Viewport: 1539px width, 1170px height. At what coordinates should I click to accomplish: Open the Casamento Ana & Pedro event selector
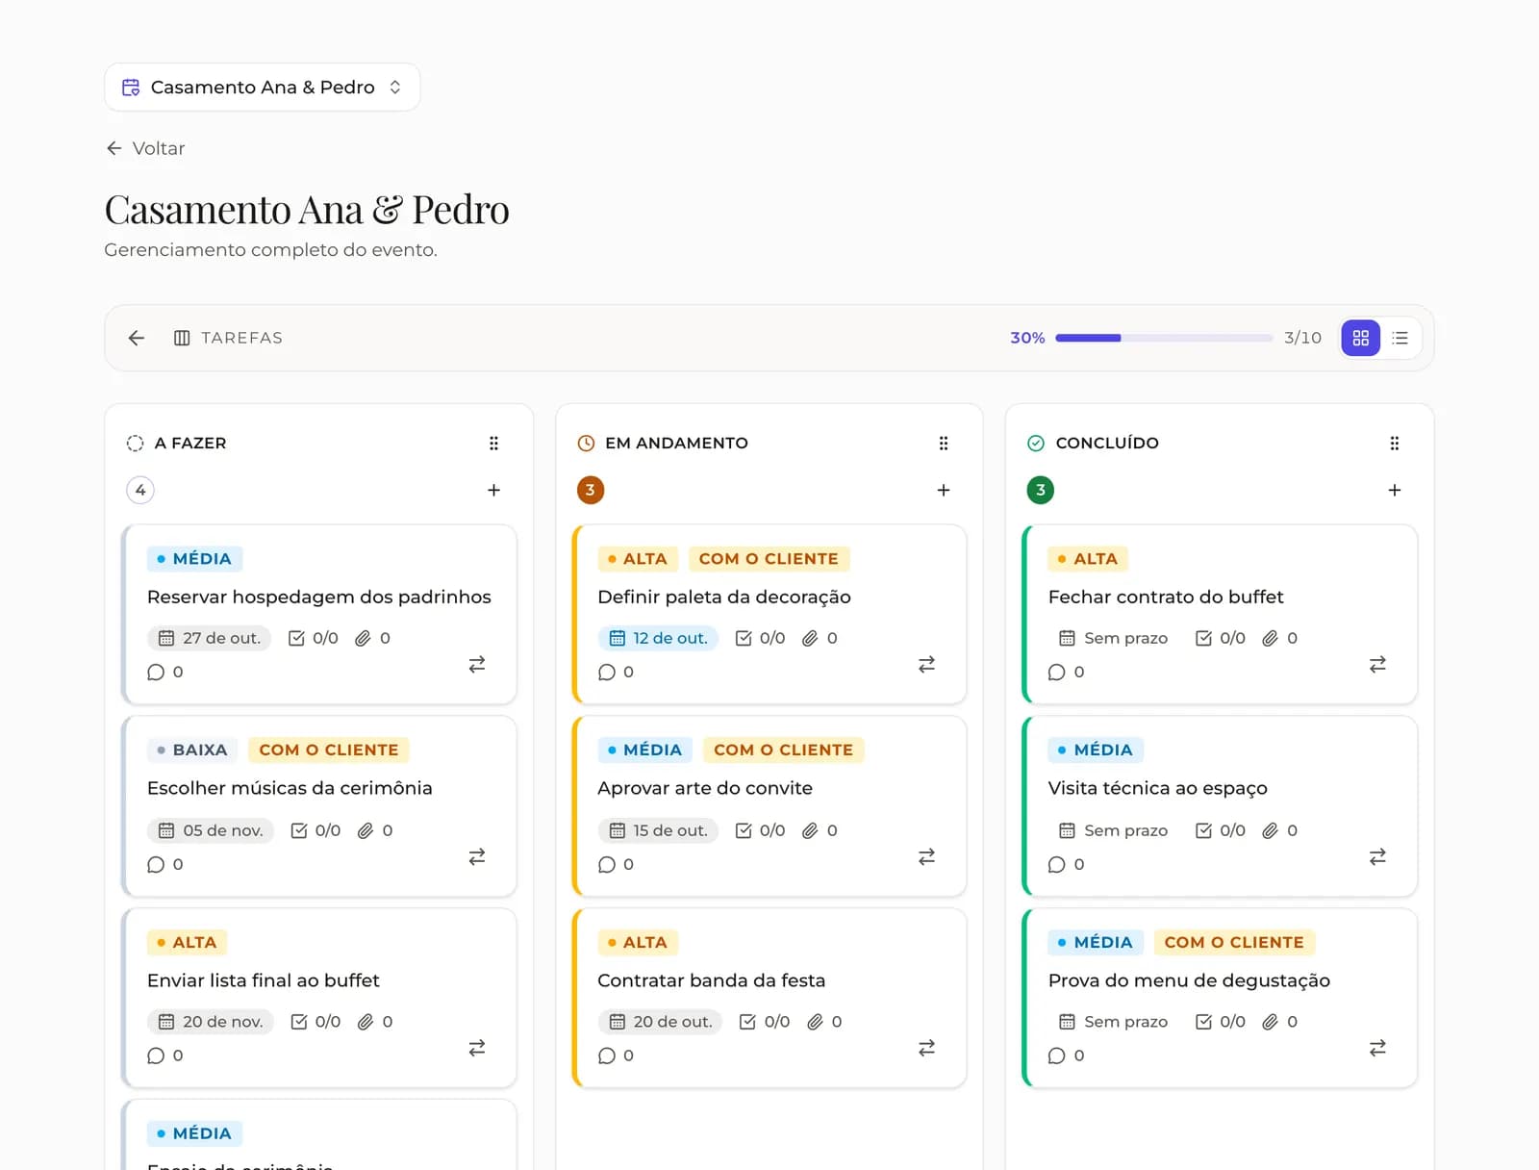tap(262, 88)
